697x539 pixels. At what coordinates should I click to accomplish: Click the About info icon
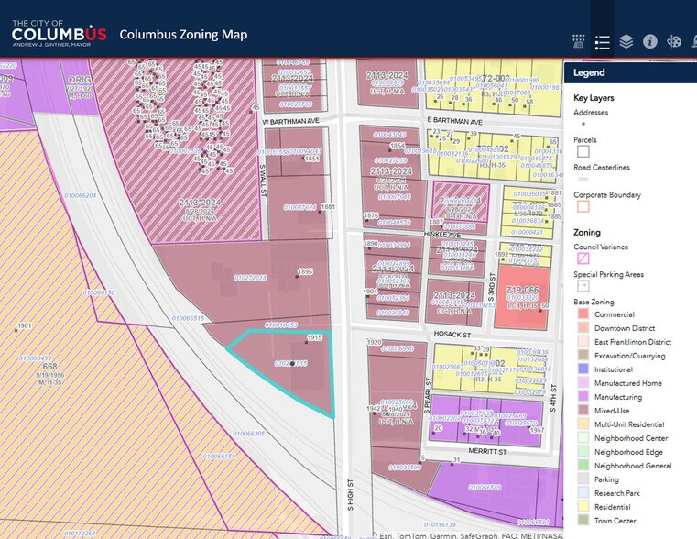click(x=650, y=42)
